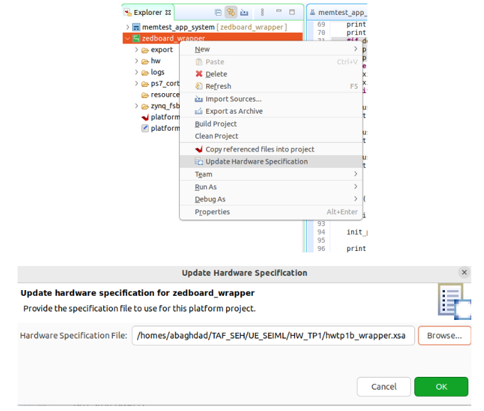Switch to the Explorer tab

click(148, 12)
